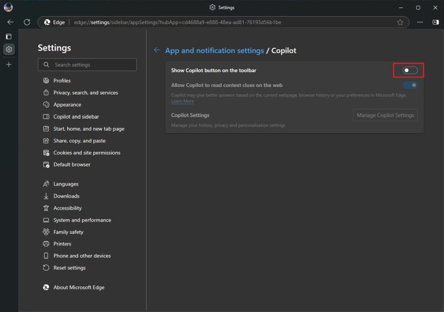Click the Search settings field
Viewport: 444px width, 312px height.
pos(87,64)
